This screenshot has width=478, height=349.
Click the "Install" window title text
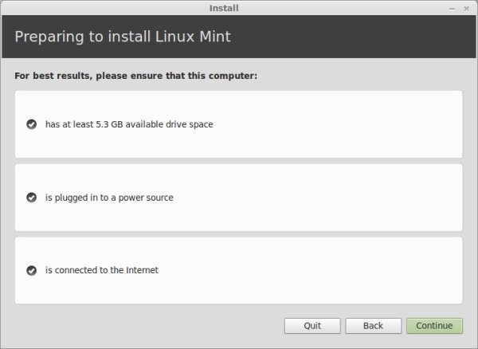click(x=224, y=9)
